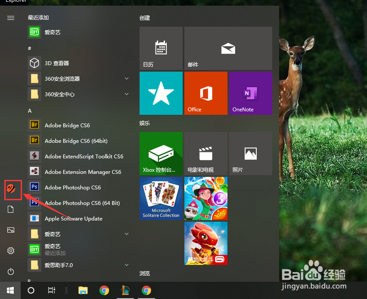The width and height of the screenshot is (367, 299).
Task: Click the 创建 group title
Action: click(x=145, y=18)
